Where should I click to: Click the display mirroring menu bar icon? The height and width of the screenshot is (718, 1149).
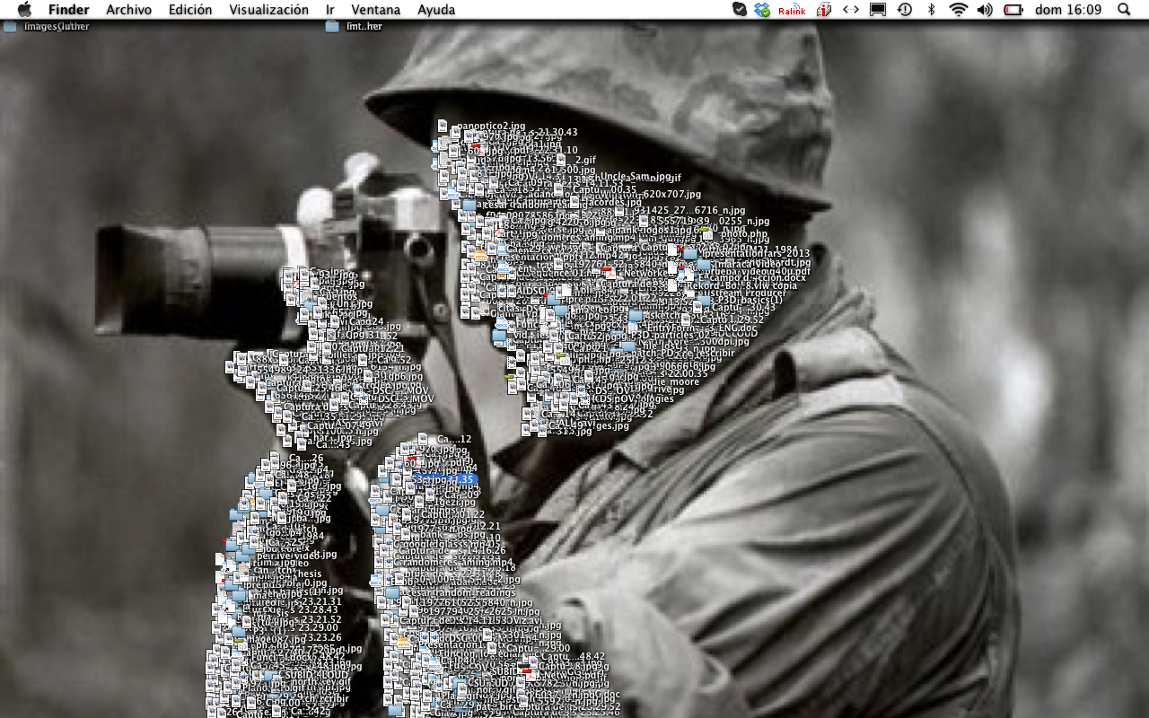point(878,10)
